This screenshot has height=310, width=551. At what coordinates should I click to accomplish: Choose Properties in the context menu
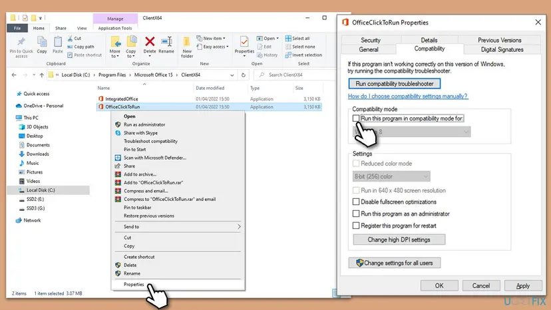click(134, 284)
